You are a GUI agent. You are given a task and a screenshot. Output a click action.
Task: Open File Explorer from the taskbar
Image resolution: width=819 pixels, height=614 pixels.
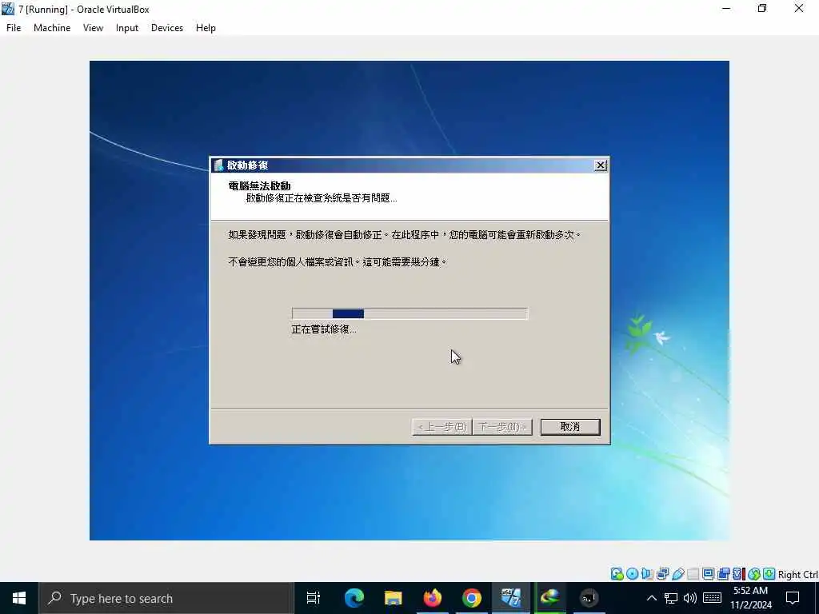393,598
